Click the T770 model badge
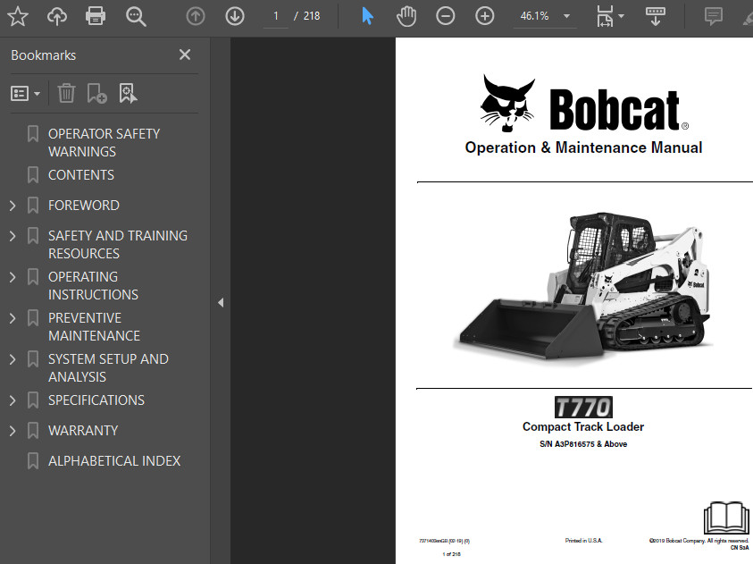Image resolution: width=753 pixels, height=564 pixels. pos(583,408)
